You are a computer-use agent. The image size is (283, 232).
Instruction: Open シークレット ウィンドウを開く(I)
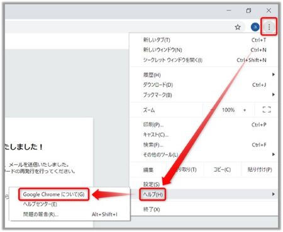[204, 60]
